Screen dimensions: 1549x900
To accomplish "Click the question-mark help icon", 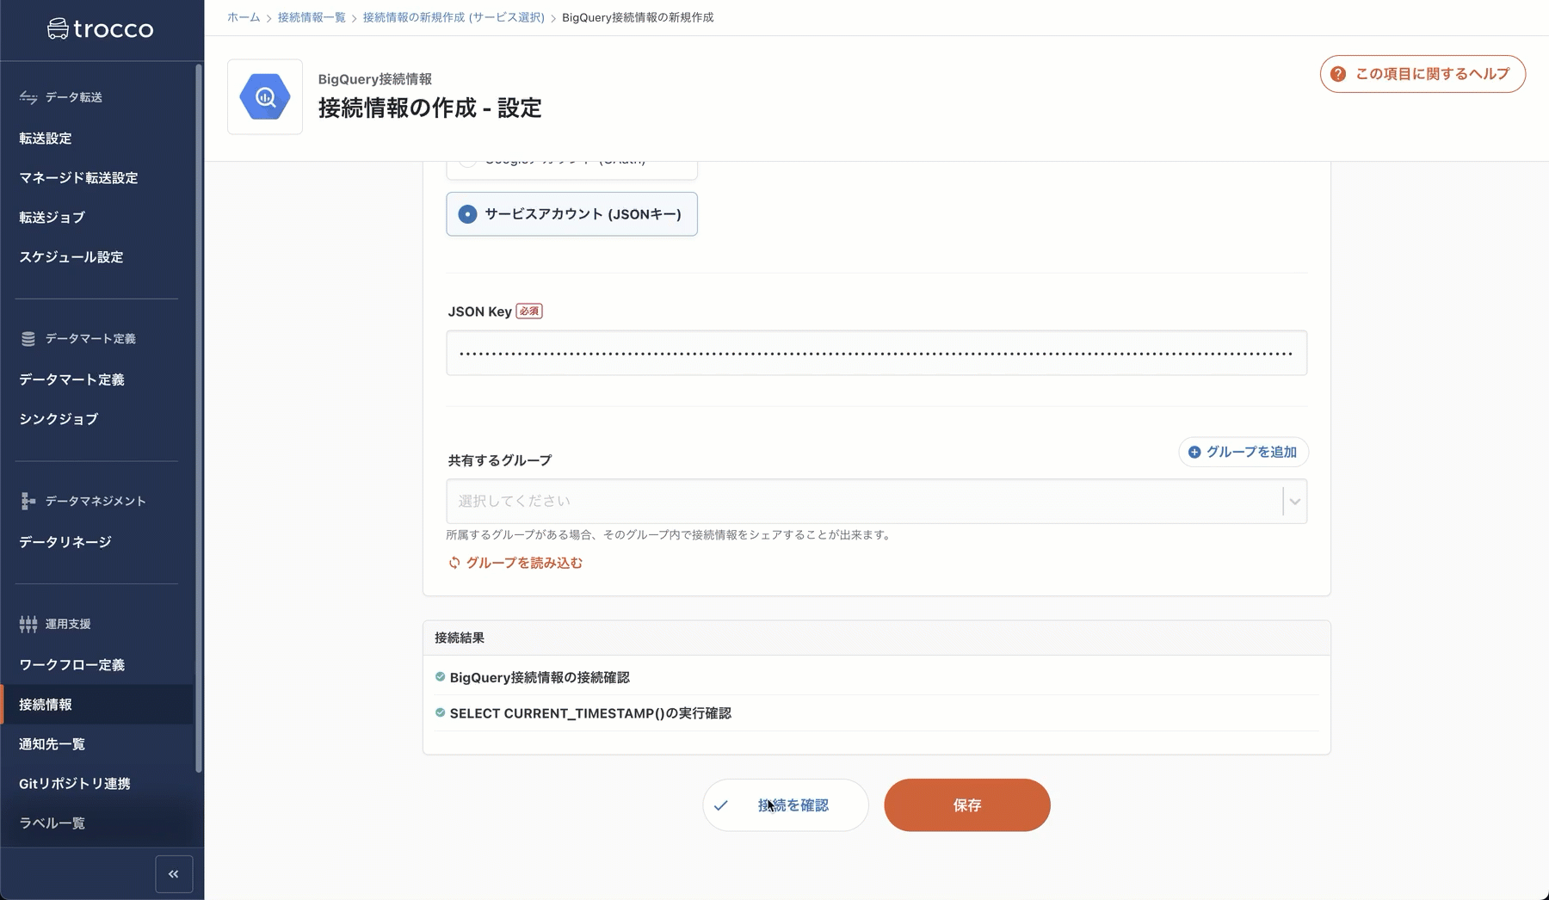I will point(1336,74).
